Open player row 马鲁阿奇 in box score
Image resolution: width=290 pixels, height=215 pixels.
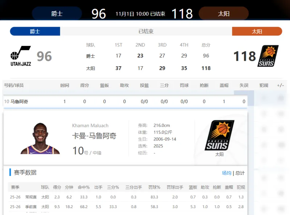(x=19, y=102)
